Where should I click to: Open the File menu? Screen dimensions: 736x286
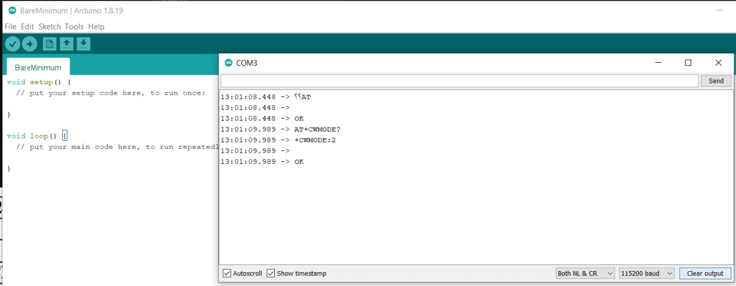[10, 26]
